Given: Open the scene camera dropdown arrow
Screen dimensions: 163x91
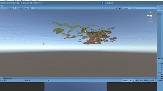Looking at the screenshot, I should [121, 8].
